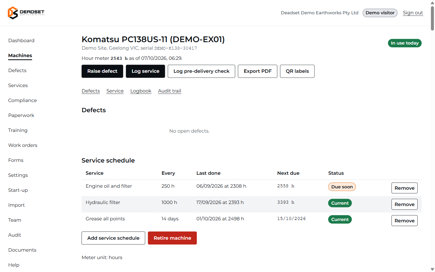The width and height of the screenshot is (435, 272).
Task: Open QR labels
Action: (297, 71)
